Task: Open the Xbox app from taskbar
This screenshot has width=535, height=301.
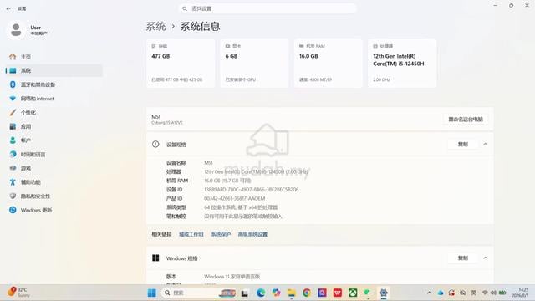Action: [353, 293]
